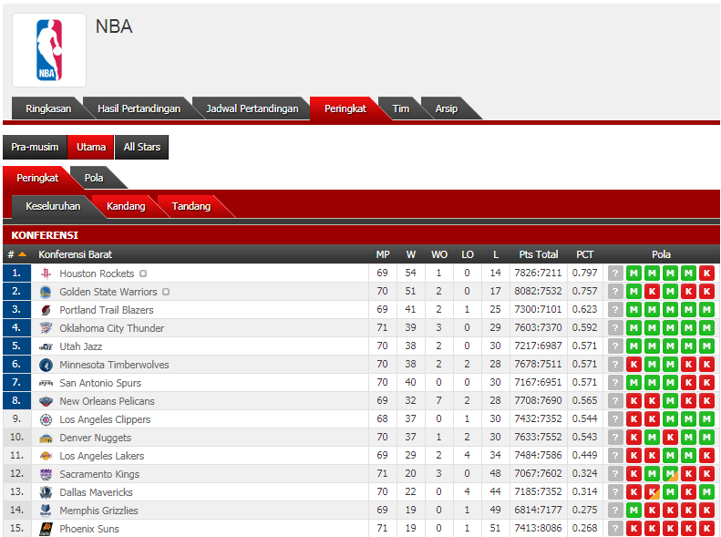
Task: Show Keseluruhan standings
Action: click(x=53, y=206)
